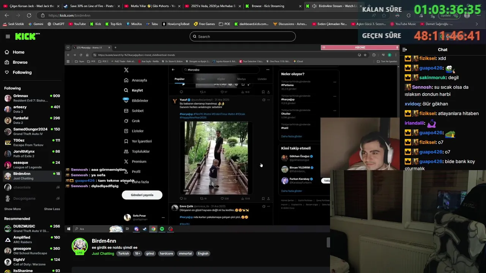Image resolution: width=486 pixels, height=273 pixels.
Task: Open the Sesli Sözlük bookmark
Action: [13, 24]
